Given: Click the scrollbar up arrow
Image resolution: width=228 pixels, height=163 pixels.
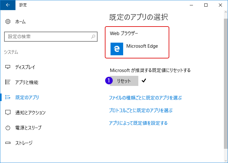Looking at the screenshot, I should point(226,12).
